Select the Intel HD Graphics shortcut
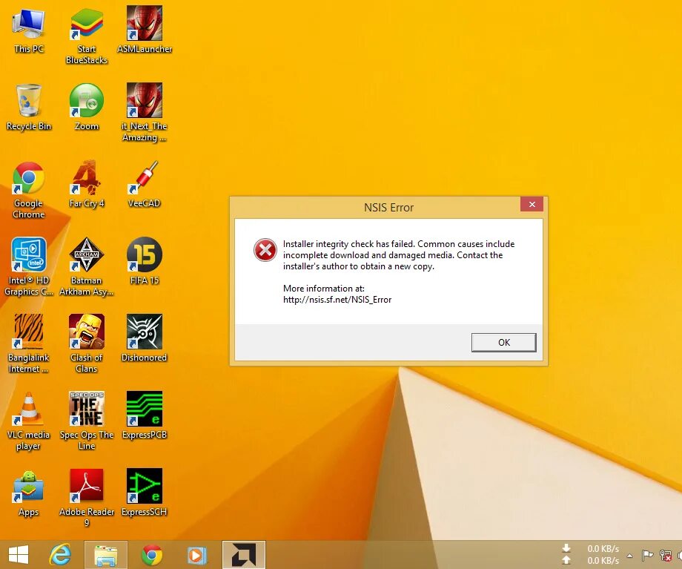Viewport: 682px width, 569px height. point(29,267)
